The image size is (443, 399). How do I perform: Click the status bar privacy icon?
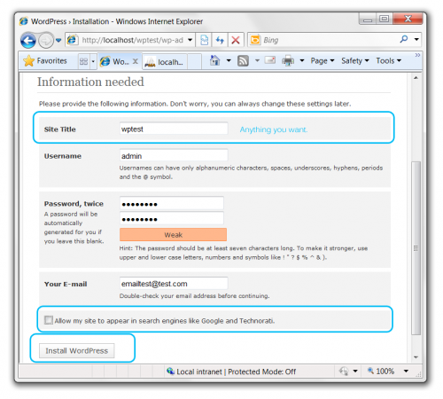click(344, 372)
